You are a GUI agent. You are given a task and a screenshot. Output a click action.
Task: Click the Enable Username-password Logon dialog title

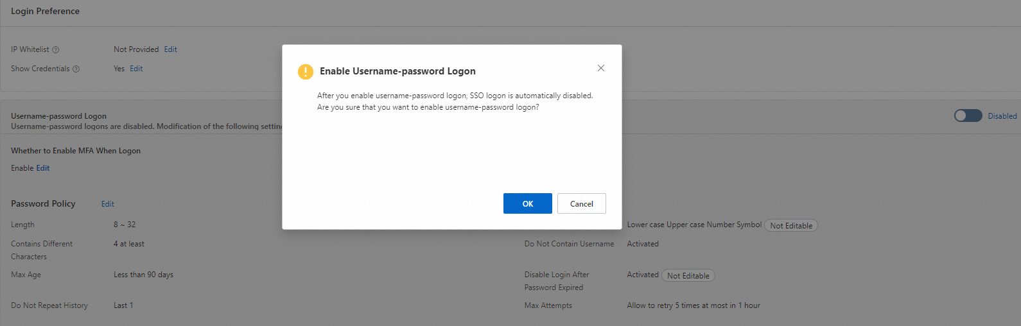[397, 71]
